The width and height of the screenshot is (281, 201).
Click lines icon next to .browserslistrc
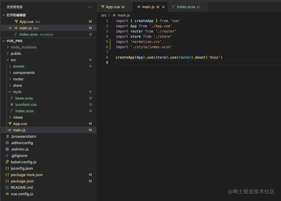8,136
